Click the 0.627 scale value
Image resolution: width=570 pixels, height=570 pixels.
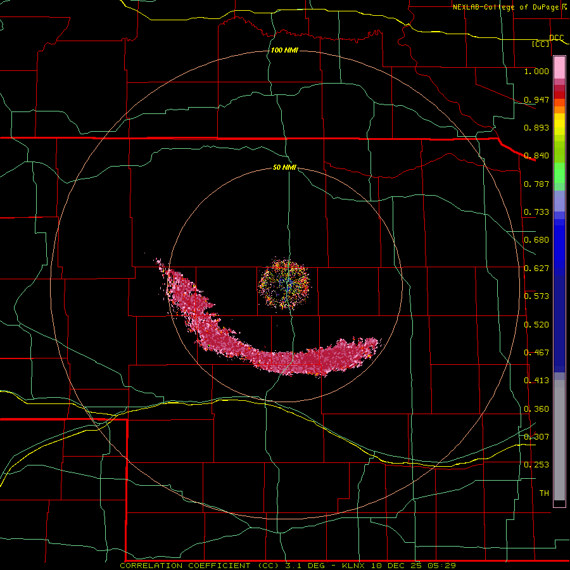tap(536, 269)
